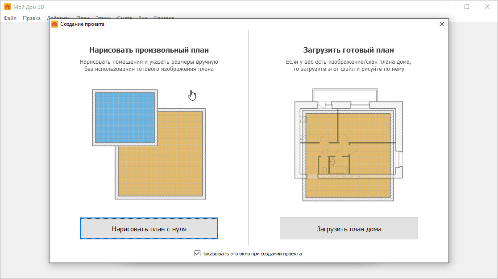Click the blue room in the left plan illustration
The image size is (498, 279).
click(x=125, y=117)
